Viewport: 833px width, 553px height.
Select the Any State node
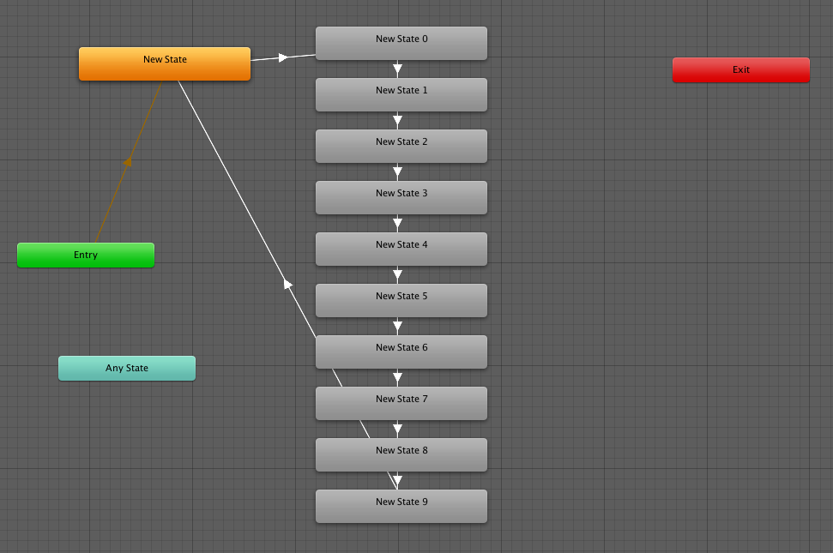[127, 369]
